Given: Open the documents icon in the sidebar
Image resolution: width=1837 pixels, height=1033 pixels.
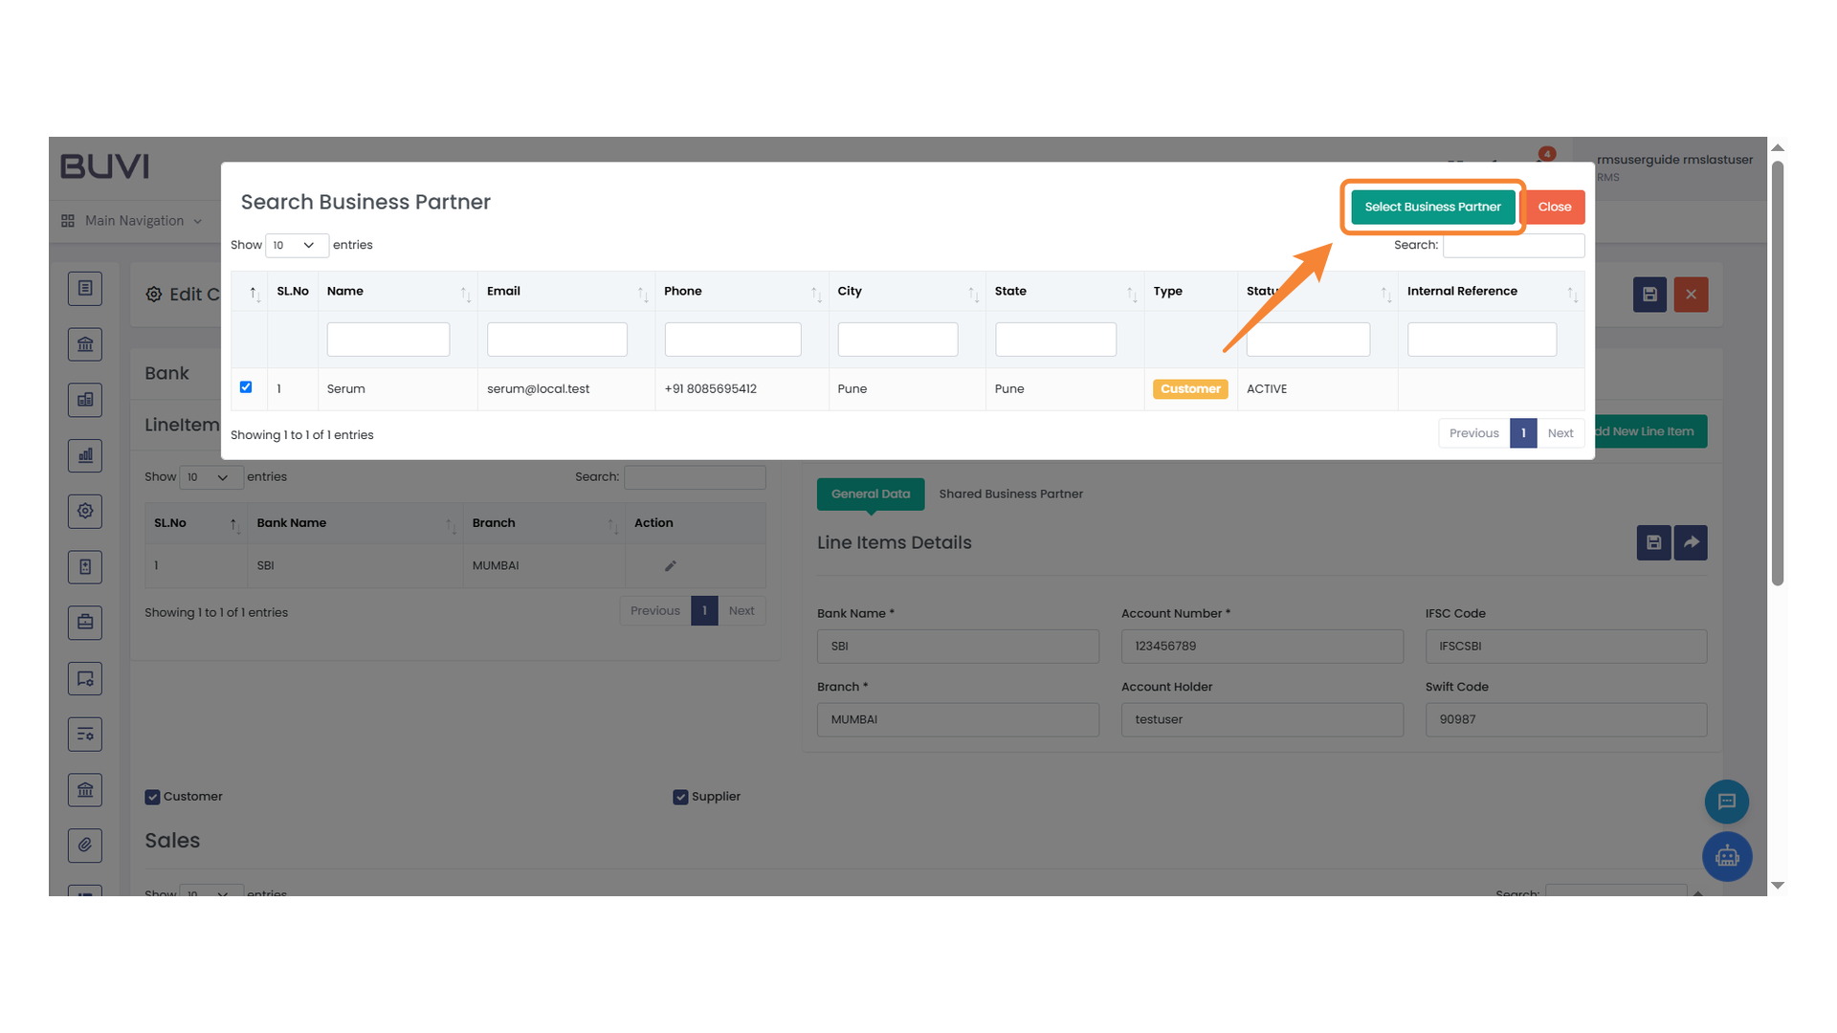Looking at the screenshot, I should click(x=85, y=288).
